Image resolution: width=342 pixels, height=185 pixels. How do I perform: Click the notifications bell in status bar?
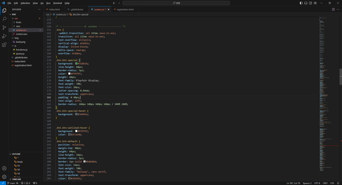[338, 183]
